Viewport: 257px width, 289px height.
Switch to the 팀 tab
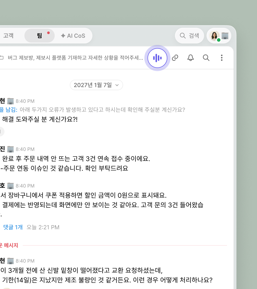click(40, 36)
